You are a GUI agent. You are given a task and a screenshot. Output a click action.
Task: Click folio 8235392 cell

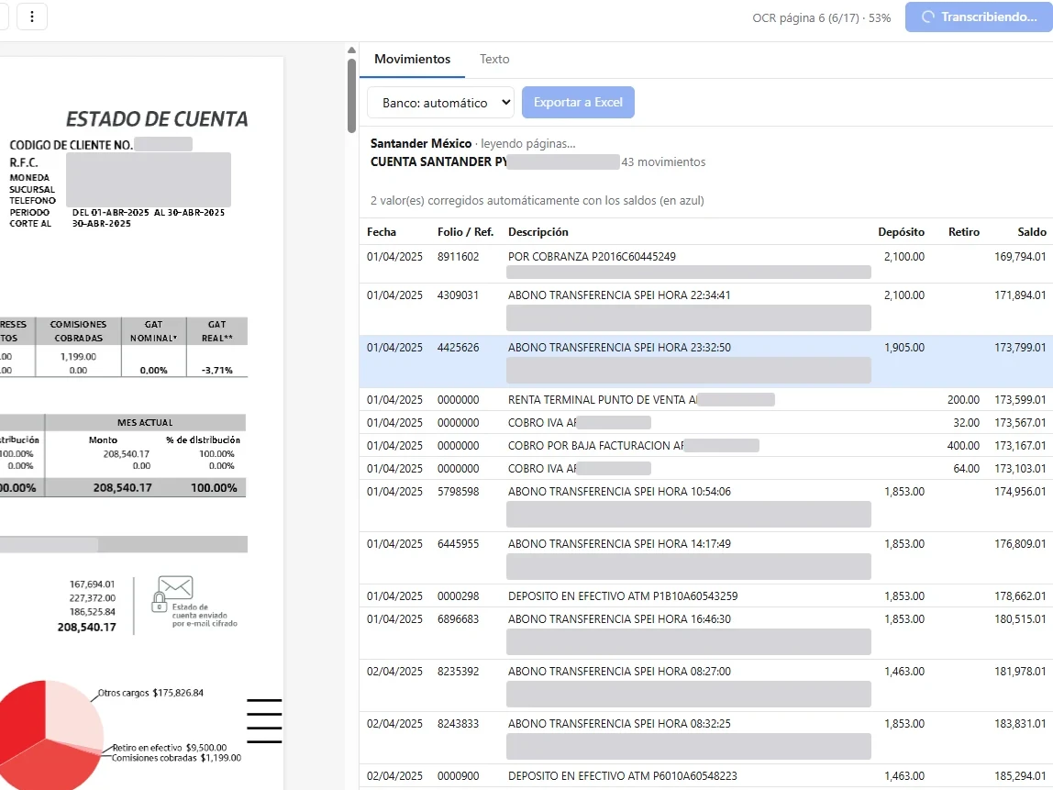coord(458,671)
